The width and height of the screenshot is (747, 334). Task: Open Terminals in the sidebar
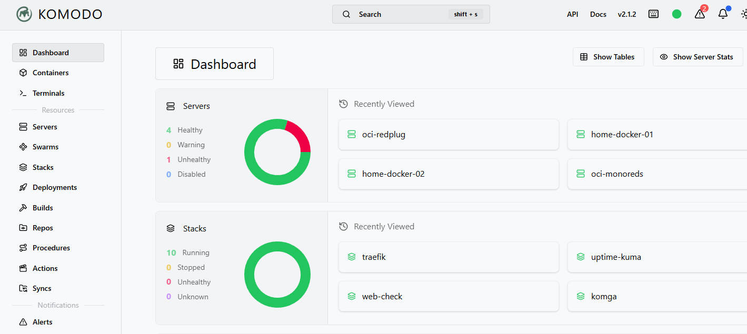coord(58,93)
